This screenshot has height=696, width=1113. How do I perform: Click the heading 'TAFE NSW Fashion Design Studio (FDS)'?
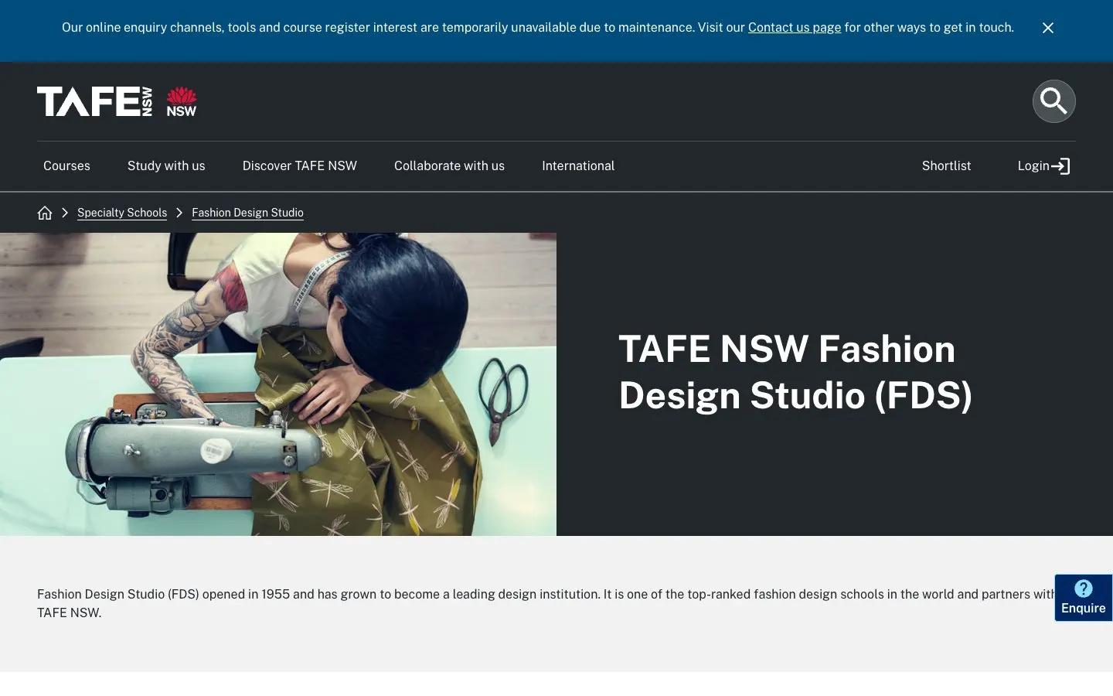coord(795,372)
